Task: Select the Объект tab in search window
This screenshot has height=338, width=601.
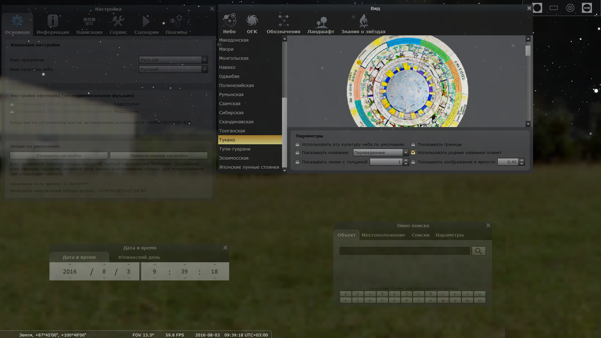Action: click(347, 235)
